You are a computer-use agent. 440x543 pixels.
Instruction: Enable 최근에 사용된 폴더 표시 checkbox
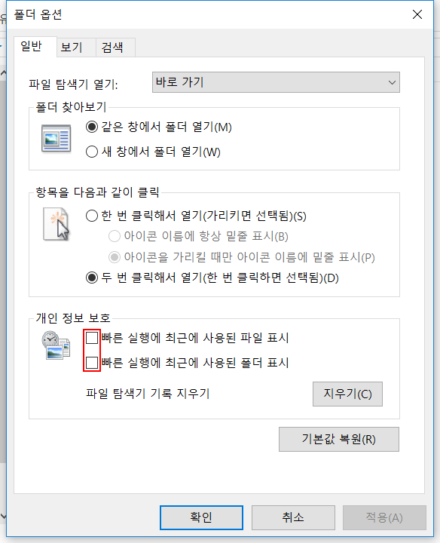tap(92, 363)
